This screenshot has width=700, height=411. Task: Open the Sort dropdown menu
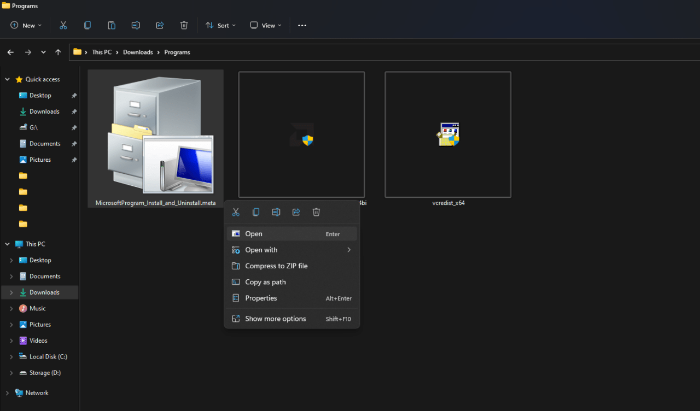coord(220,25)
